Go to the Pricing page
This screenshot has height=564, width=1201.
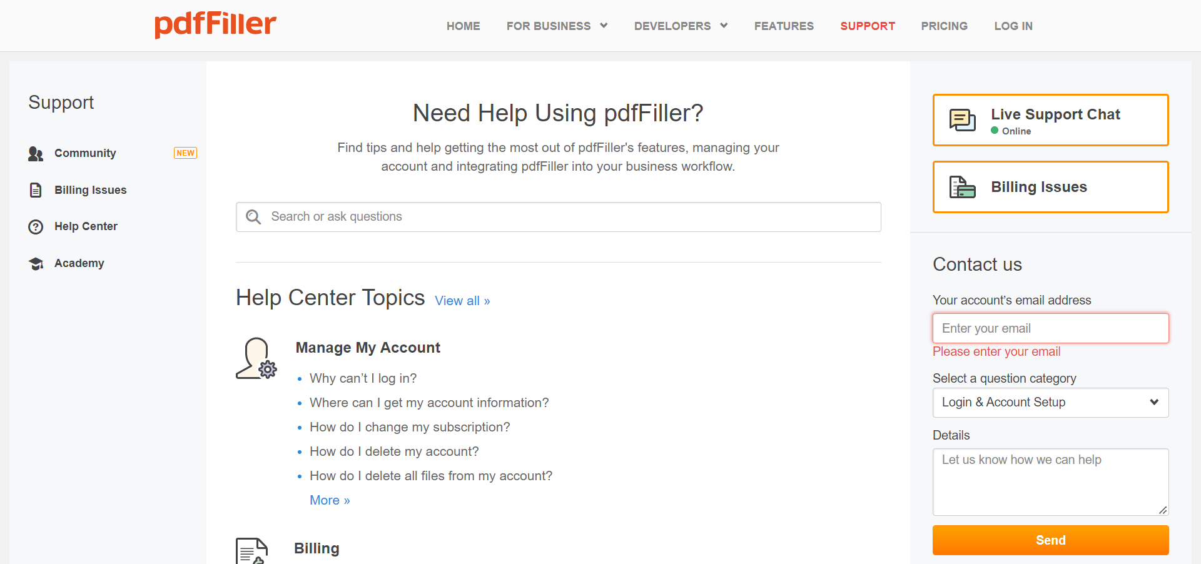coord(944,26)
